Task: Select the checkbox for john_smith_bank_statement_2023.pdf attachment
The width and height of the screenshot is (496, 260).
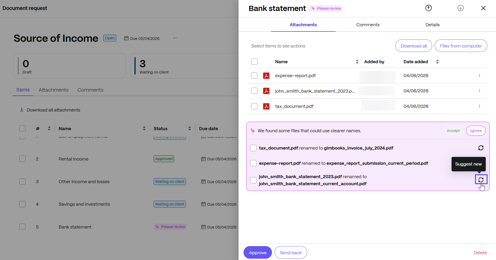Action: coord(254,91)
